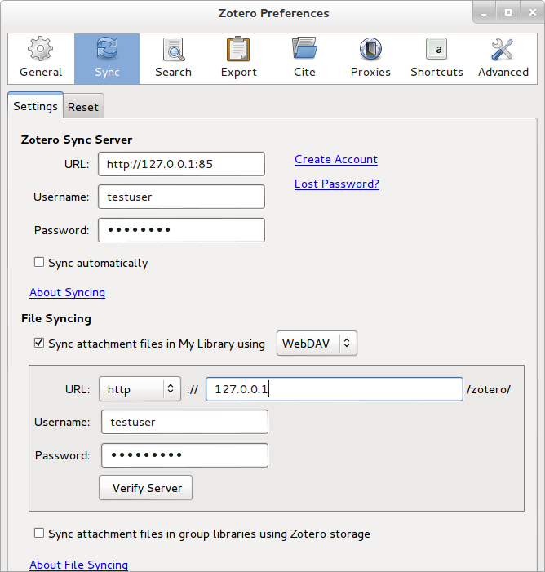This screenshot has width=545, height=572.
Task: Enable the Sync automatically checkbox
Action: coord(39,262)
